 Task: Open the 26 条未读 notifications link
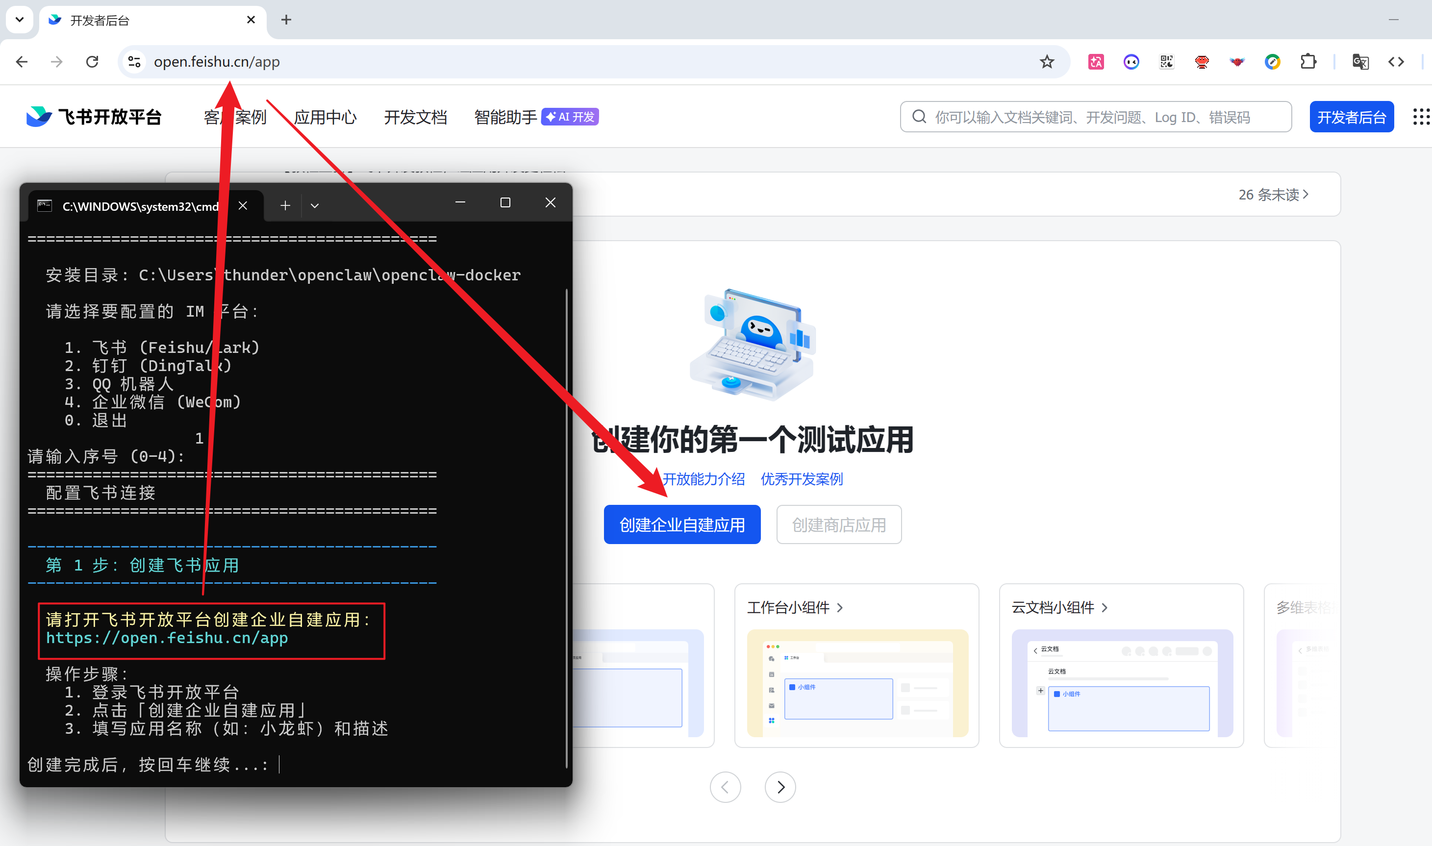point(1273,195)
